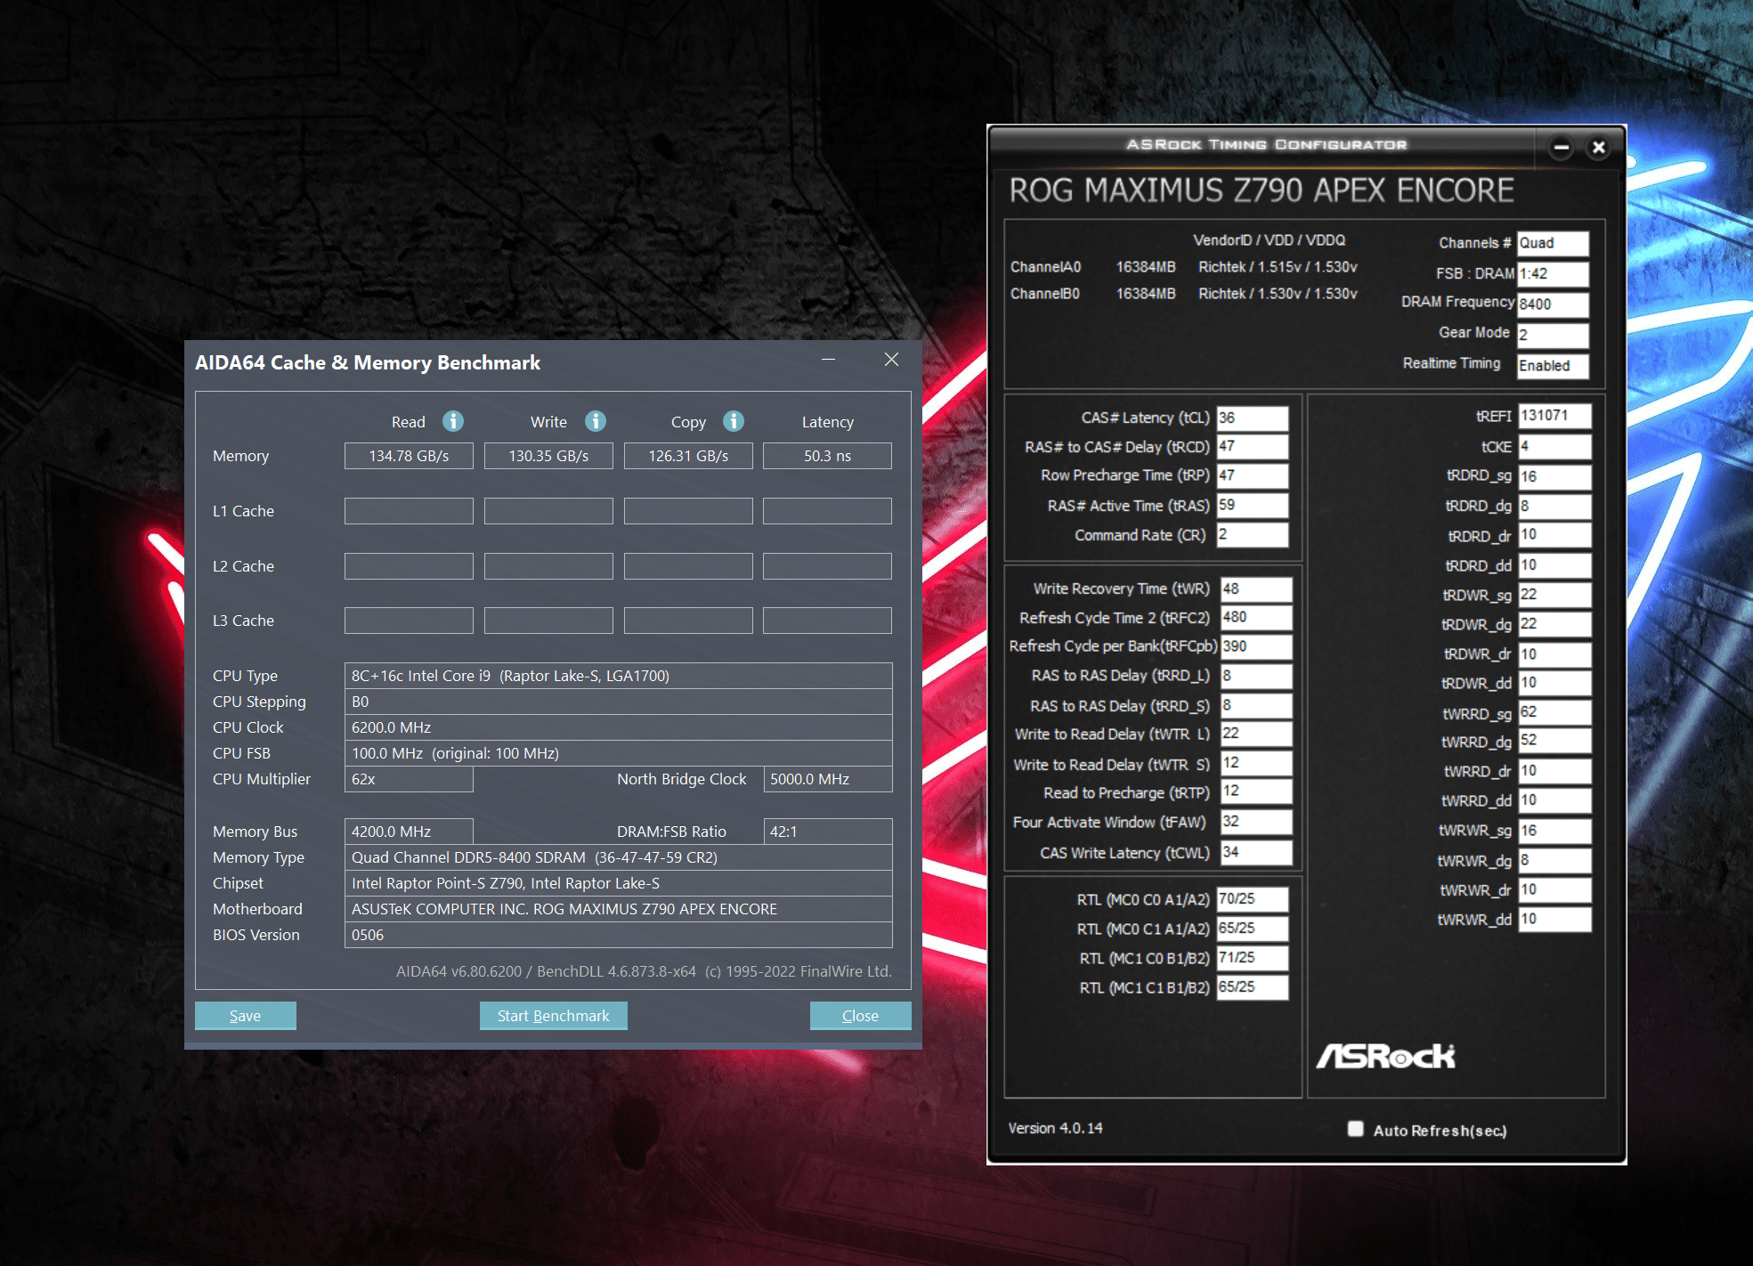Select the tRDWR_sg field
This screenshot has width=1753, height=1266.
(x=1554, y=595)
